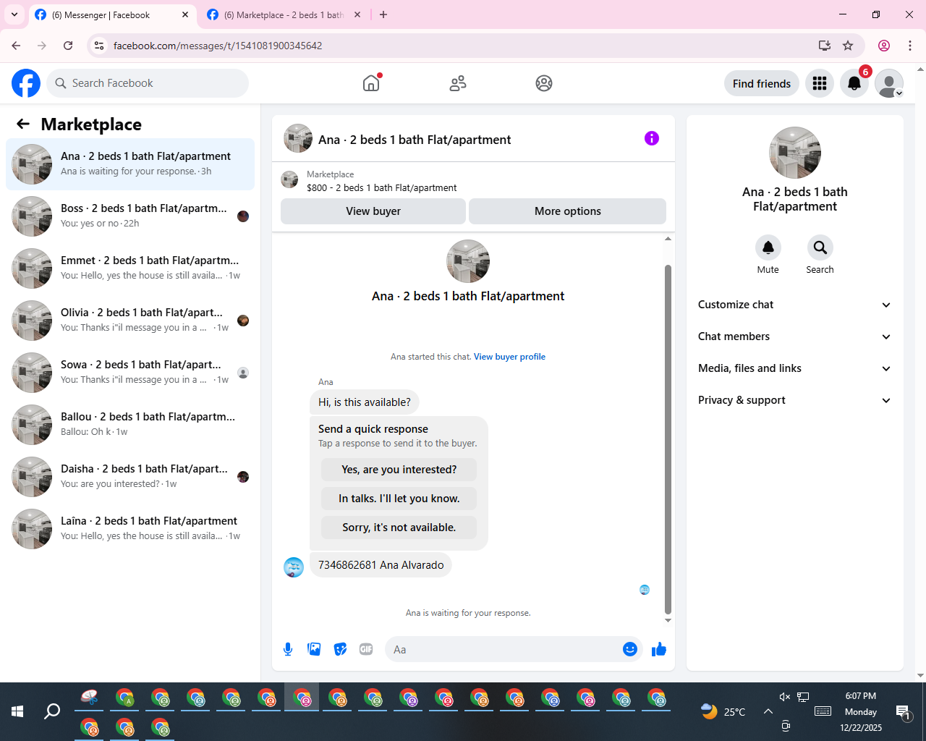Open a new browser tab
Image resolution: width=926 pixels, height=741 pixels.
click(x=383, y=14)
